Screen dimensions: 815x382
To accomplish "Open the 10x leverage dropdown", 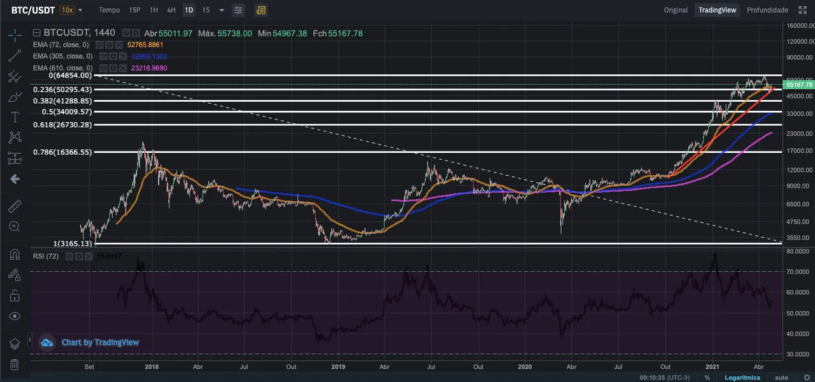I will 67,10.
